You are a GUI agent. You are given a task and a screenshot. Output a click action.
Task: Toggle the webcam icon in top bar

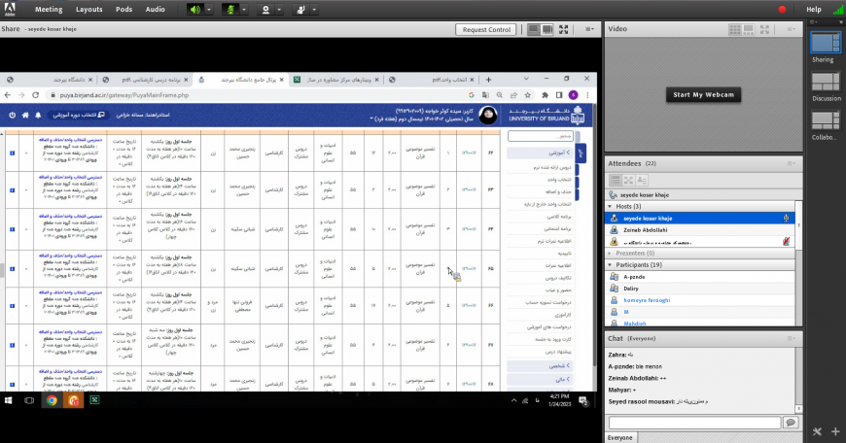click(x=264, y=9)
